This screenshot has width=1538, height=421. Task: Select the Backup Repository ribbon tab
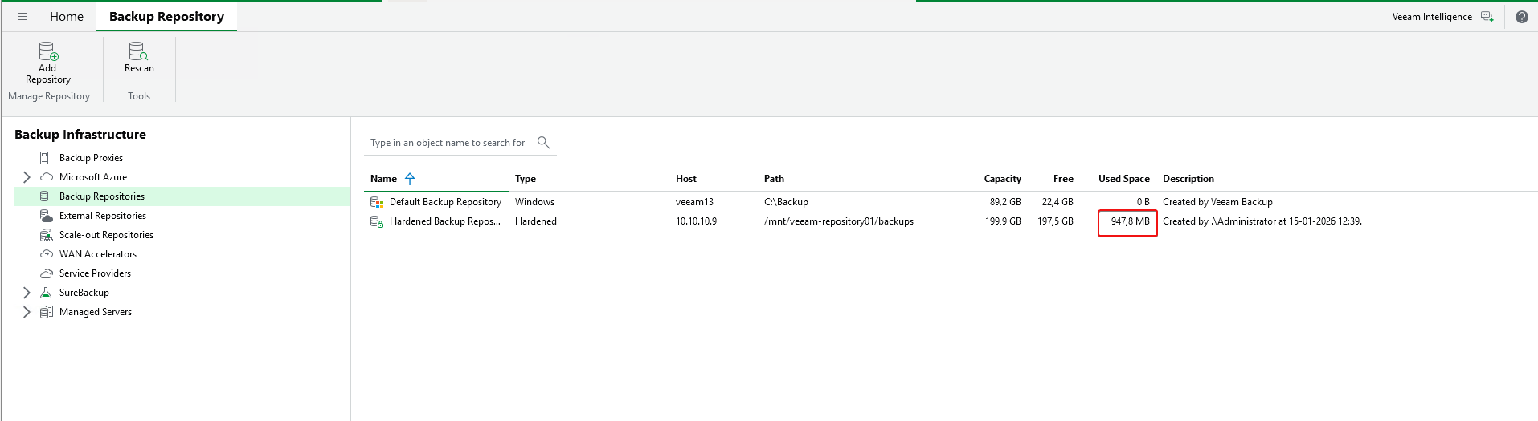166,17
